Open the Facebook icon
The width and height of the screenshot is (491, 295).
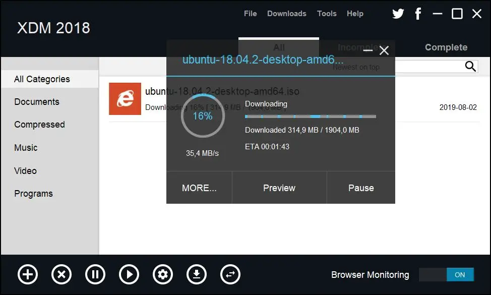click(x=418, y=14)
